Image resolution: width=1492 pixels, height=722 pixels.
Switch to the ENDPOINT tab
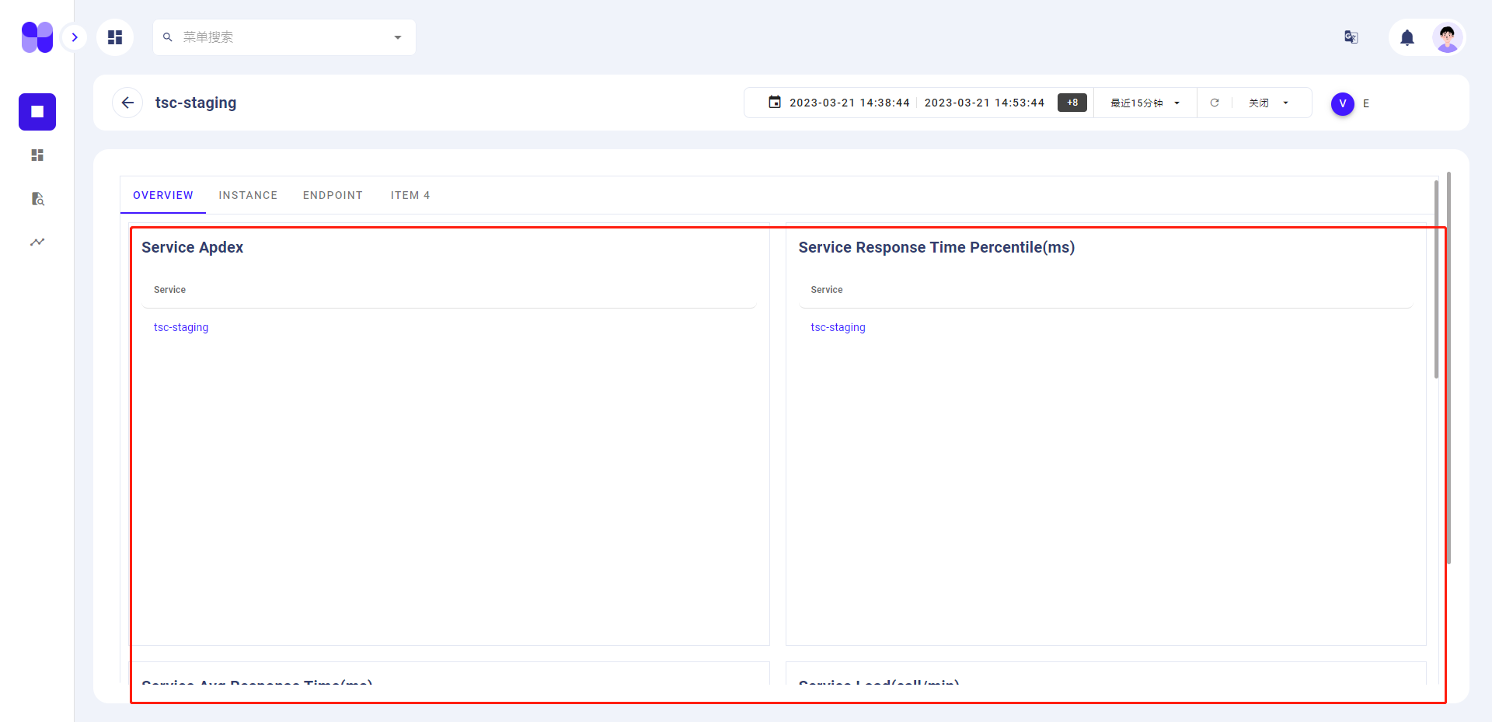333,195
